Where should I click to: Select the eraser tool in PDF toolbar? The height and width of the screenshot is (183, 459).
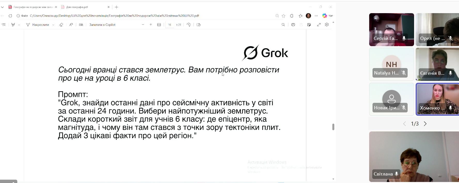pyautogui.click(x=61, y=25)
